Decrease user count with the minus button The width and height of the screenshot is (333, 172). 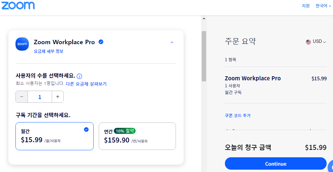pyautogui.click(x=22, y=97)
